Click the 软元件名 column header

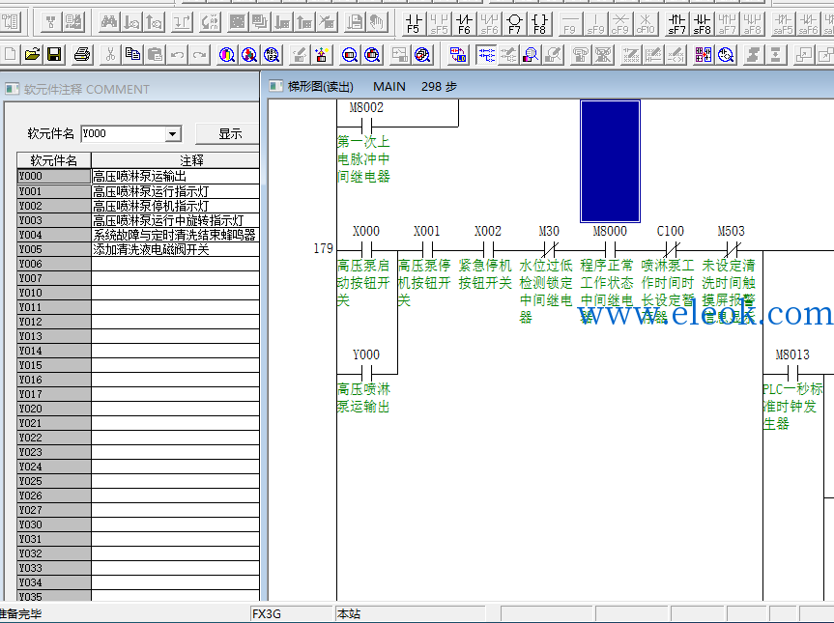click(x=54, y=160)
